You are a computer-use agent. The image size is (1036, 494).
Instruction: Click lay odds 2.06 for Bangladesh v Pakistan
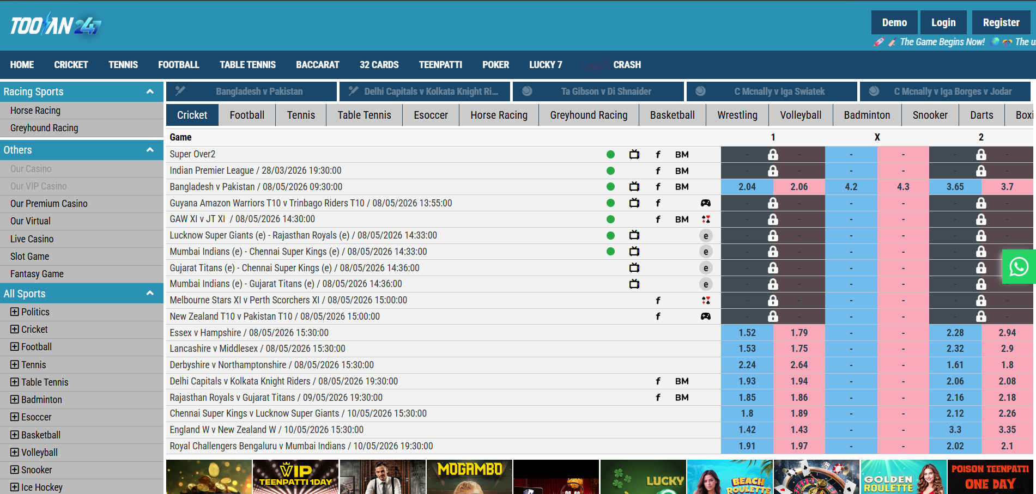[799, 187]
